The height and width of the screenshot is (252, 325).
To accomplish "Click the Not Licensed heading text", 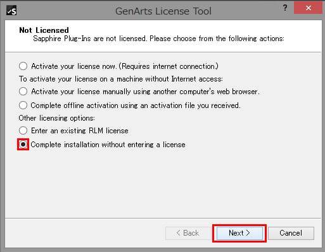I will tap(44, 30).
